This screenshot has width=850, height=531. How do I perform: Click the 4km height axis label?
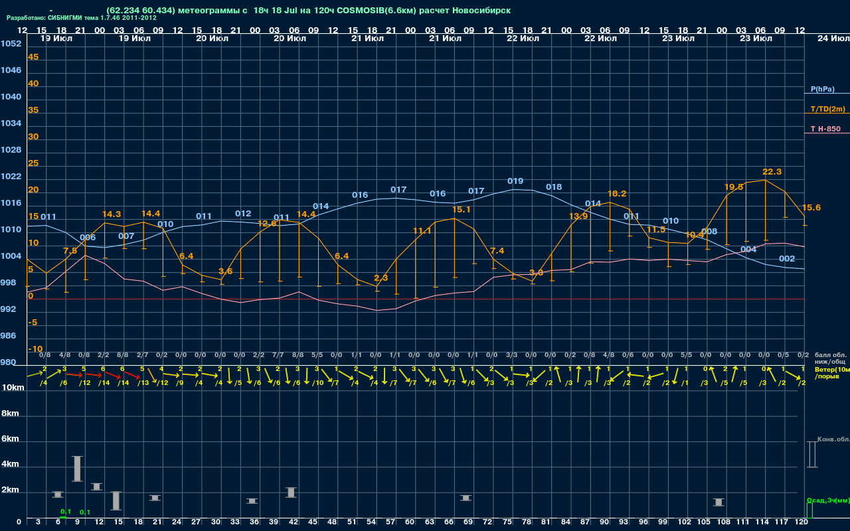coord(10,465)
